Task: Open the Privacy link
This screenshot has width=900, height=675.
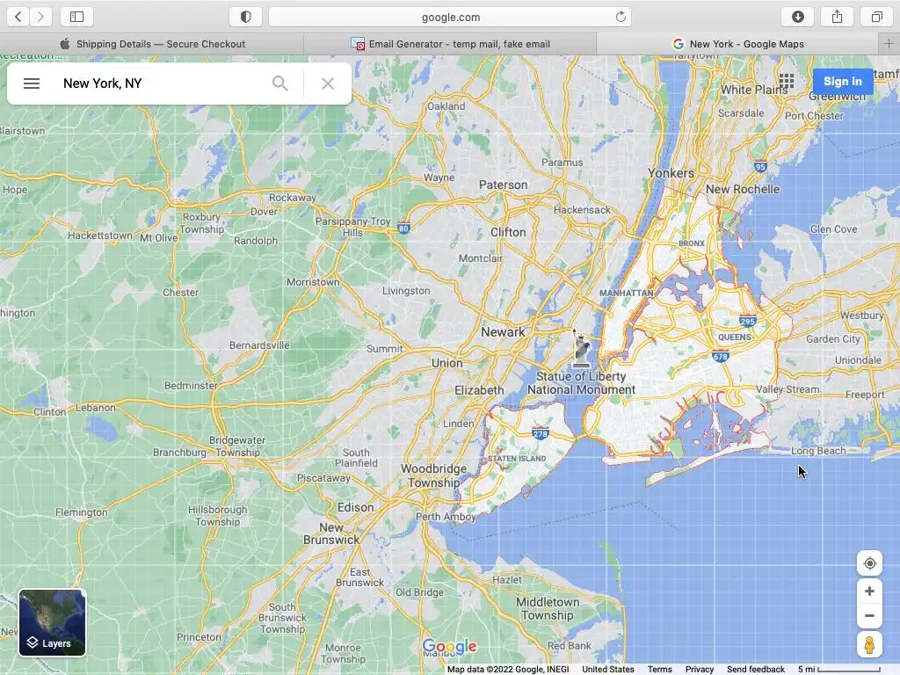Action: (x=699, y=669)
